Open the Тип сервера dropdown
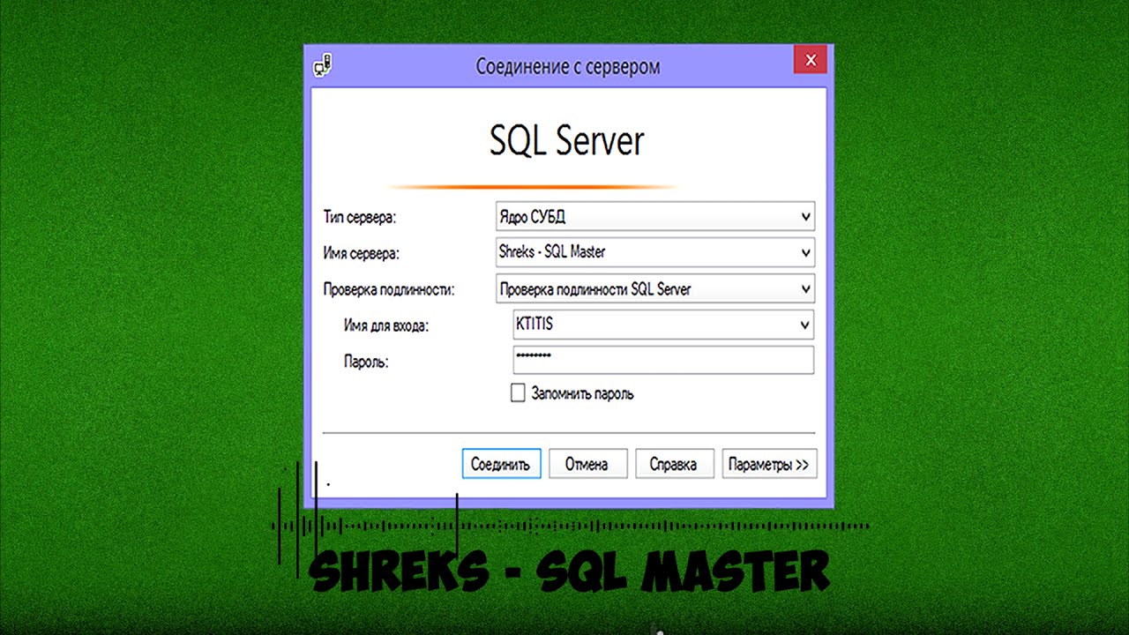This screenshot has width=1129, height=635. pyautogui.click(x=655, y=216)
